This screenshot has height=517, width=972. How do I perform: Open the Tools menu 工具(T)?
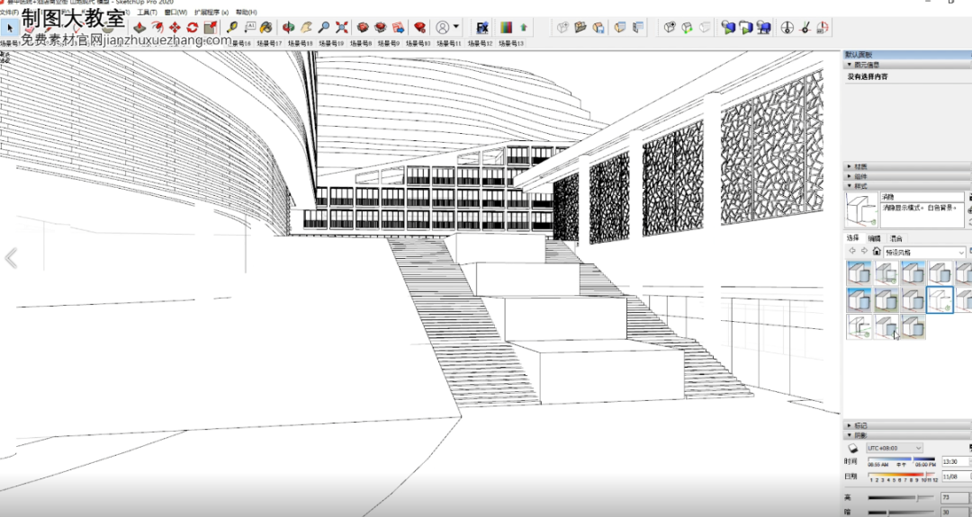tap(147, 12)
